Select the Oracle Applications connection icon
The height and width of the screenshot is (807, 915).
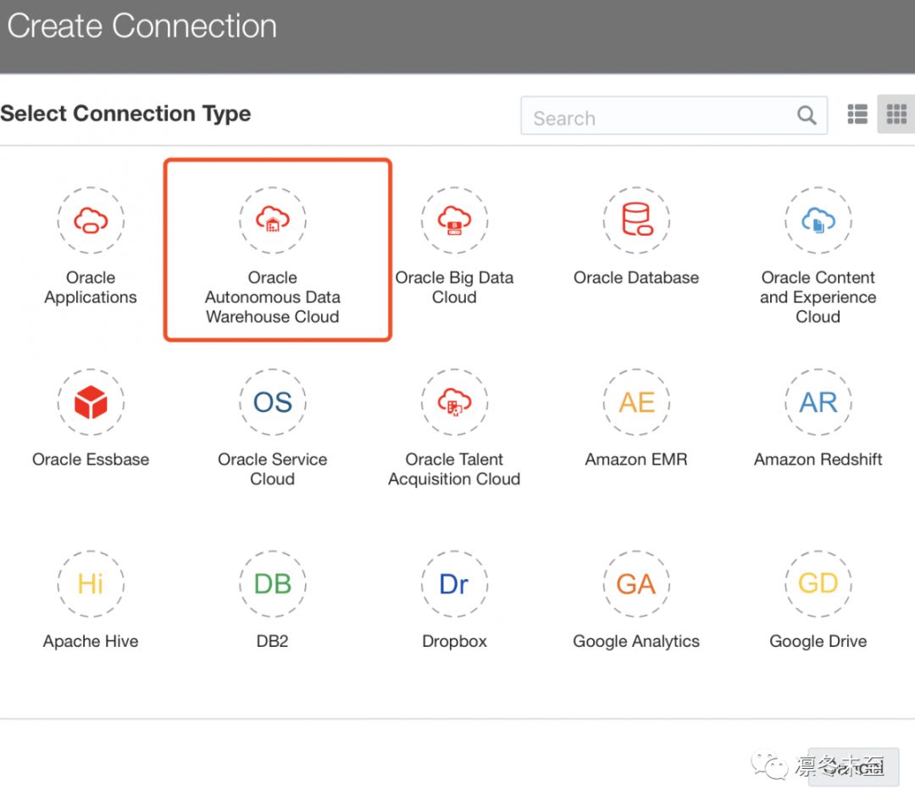click(91, 221)
